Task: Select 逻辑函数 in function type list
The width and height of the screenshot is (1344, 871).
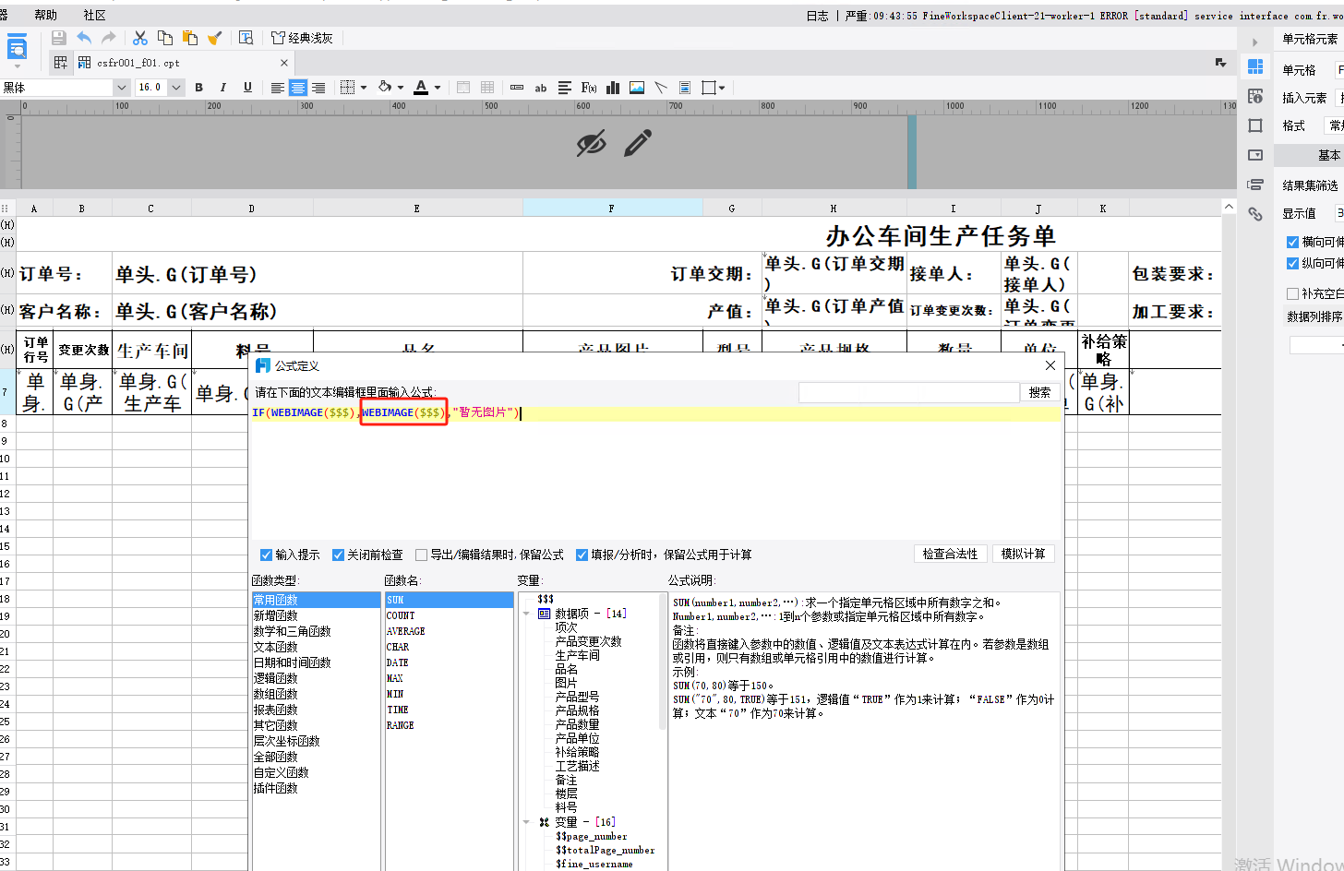Action: pos(275,678)
